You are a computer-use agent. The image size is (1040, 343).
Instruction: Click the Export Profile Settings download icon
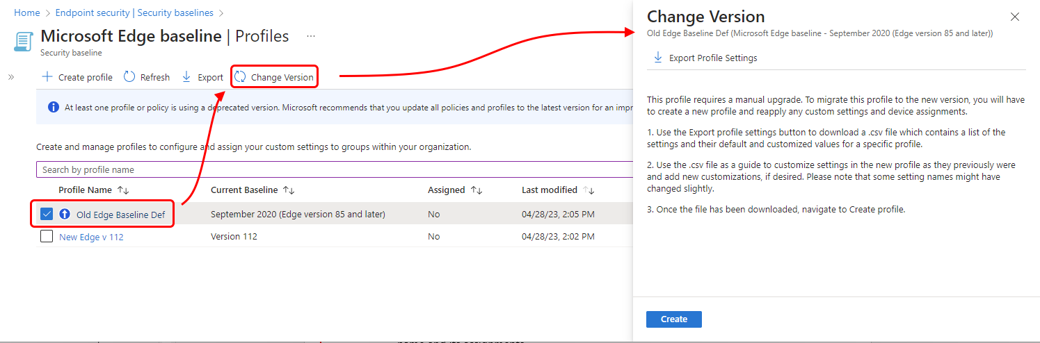pyautogui.click(x=658, y=58)
